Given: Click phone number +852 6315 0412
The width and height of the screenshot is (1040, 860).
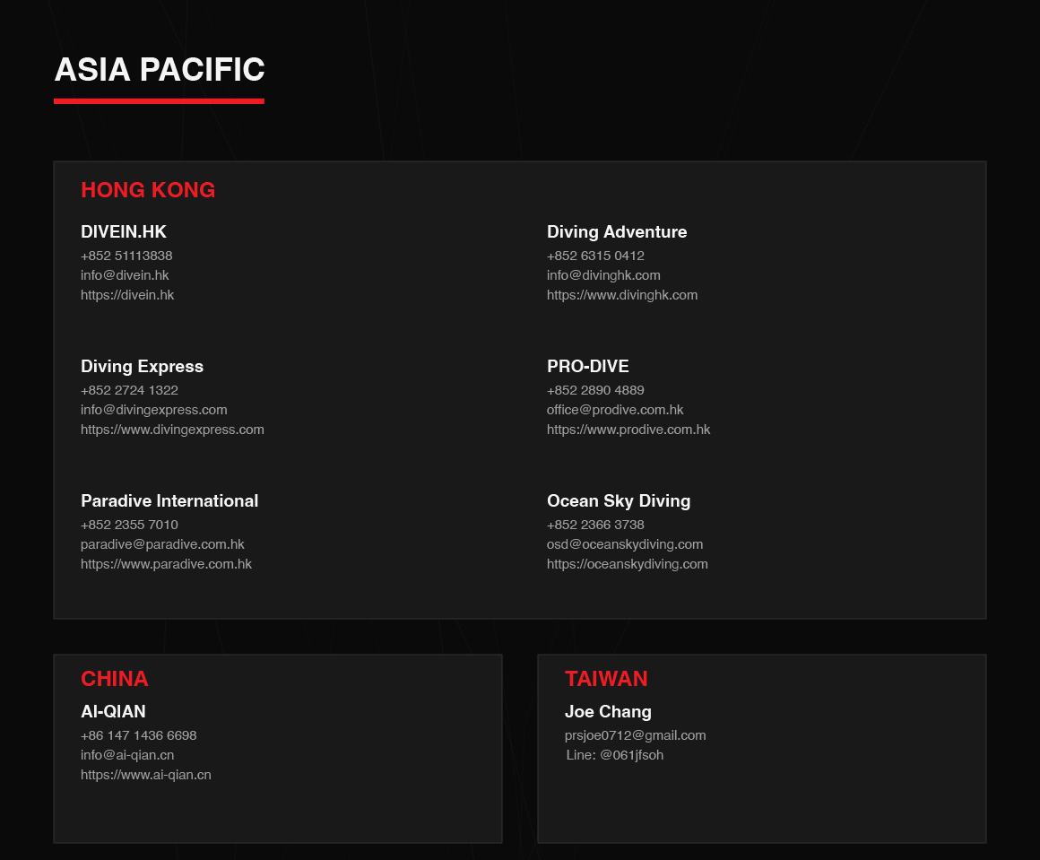Looking at the screenshot, I should click(595, 256).
